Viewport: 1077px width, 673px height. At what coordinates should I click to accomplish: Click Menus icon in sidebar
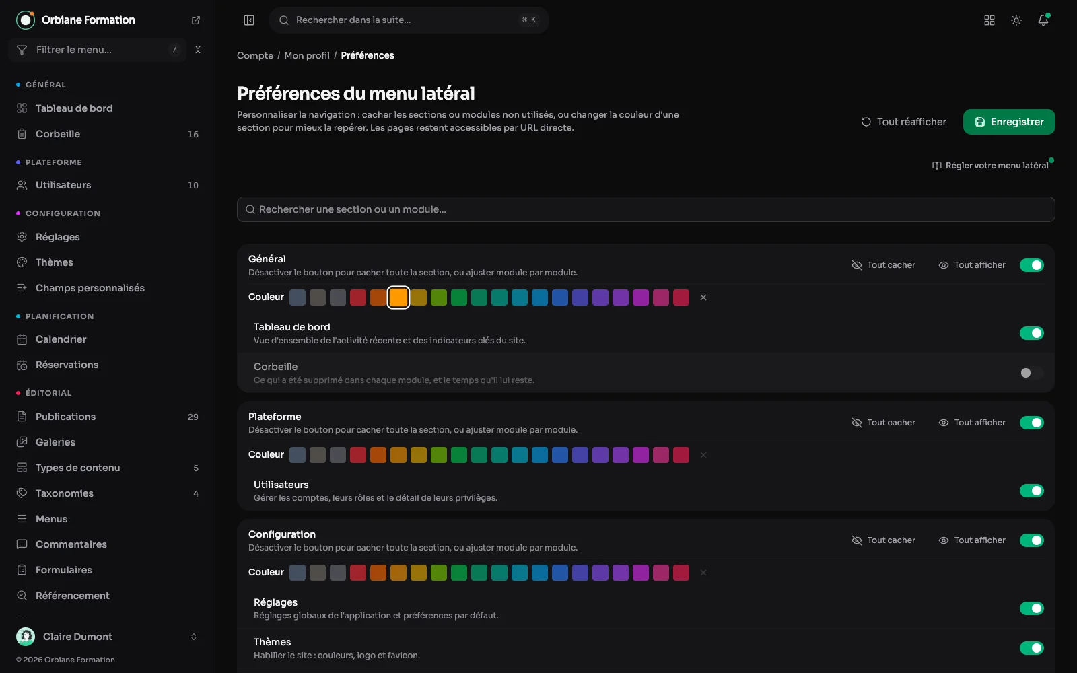(x=22, y=519)
